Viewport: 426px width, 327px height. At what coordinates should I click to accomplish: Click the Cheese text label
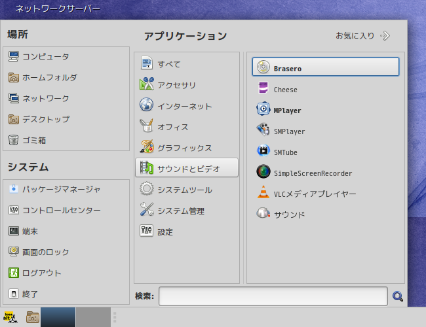285,90
